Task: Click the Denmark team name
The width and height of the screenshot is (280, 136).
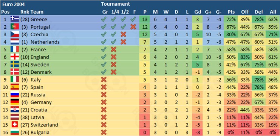Action: tap(41, 72)
